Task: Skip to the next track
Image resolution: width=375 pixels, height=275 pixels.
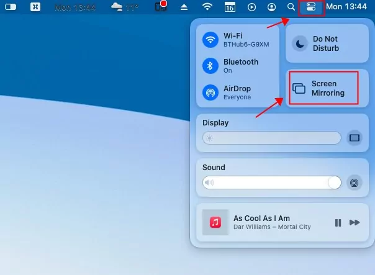Action: [354, 222]
